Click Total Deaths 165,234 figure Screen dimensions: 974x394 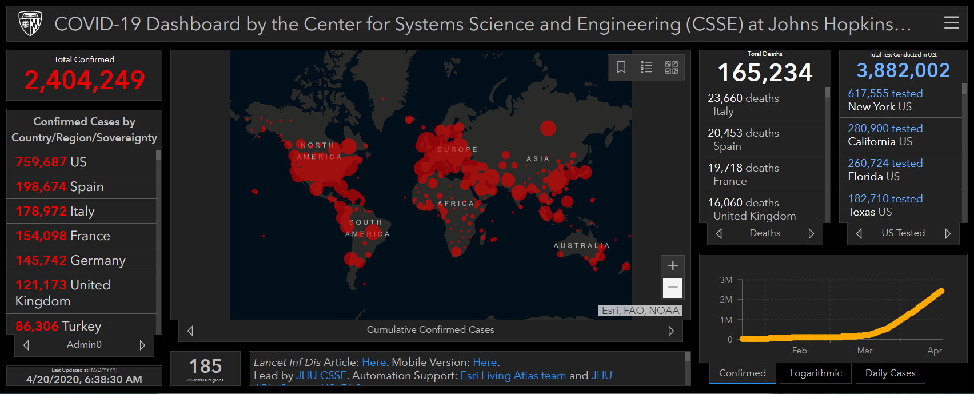coord(765,73)
